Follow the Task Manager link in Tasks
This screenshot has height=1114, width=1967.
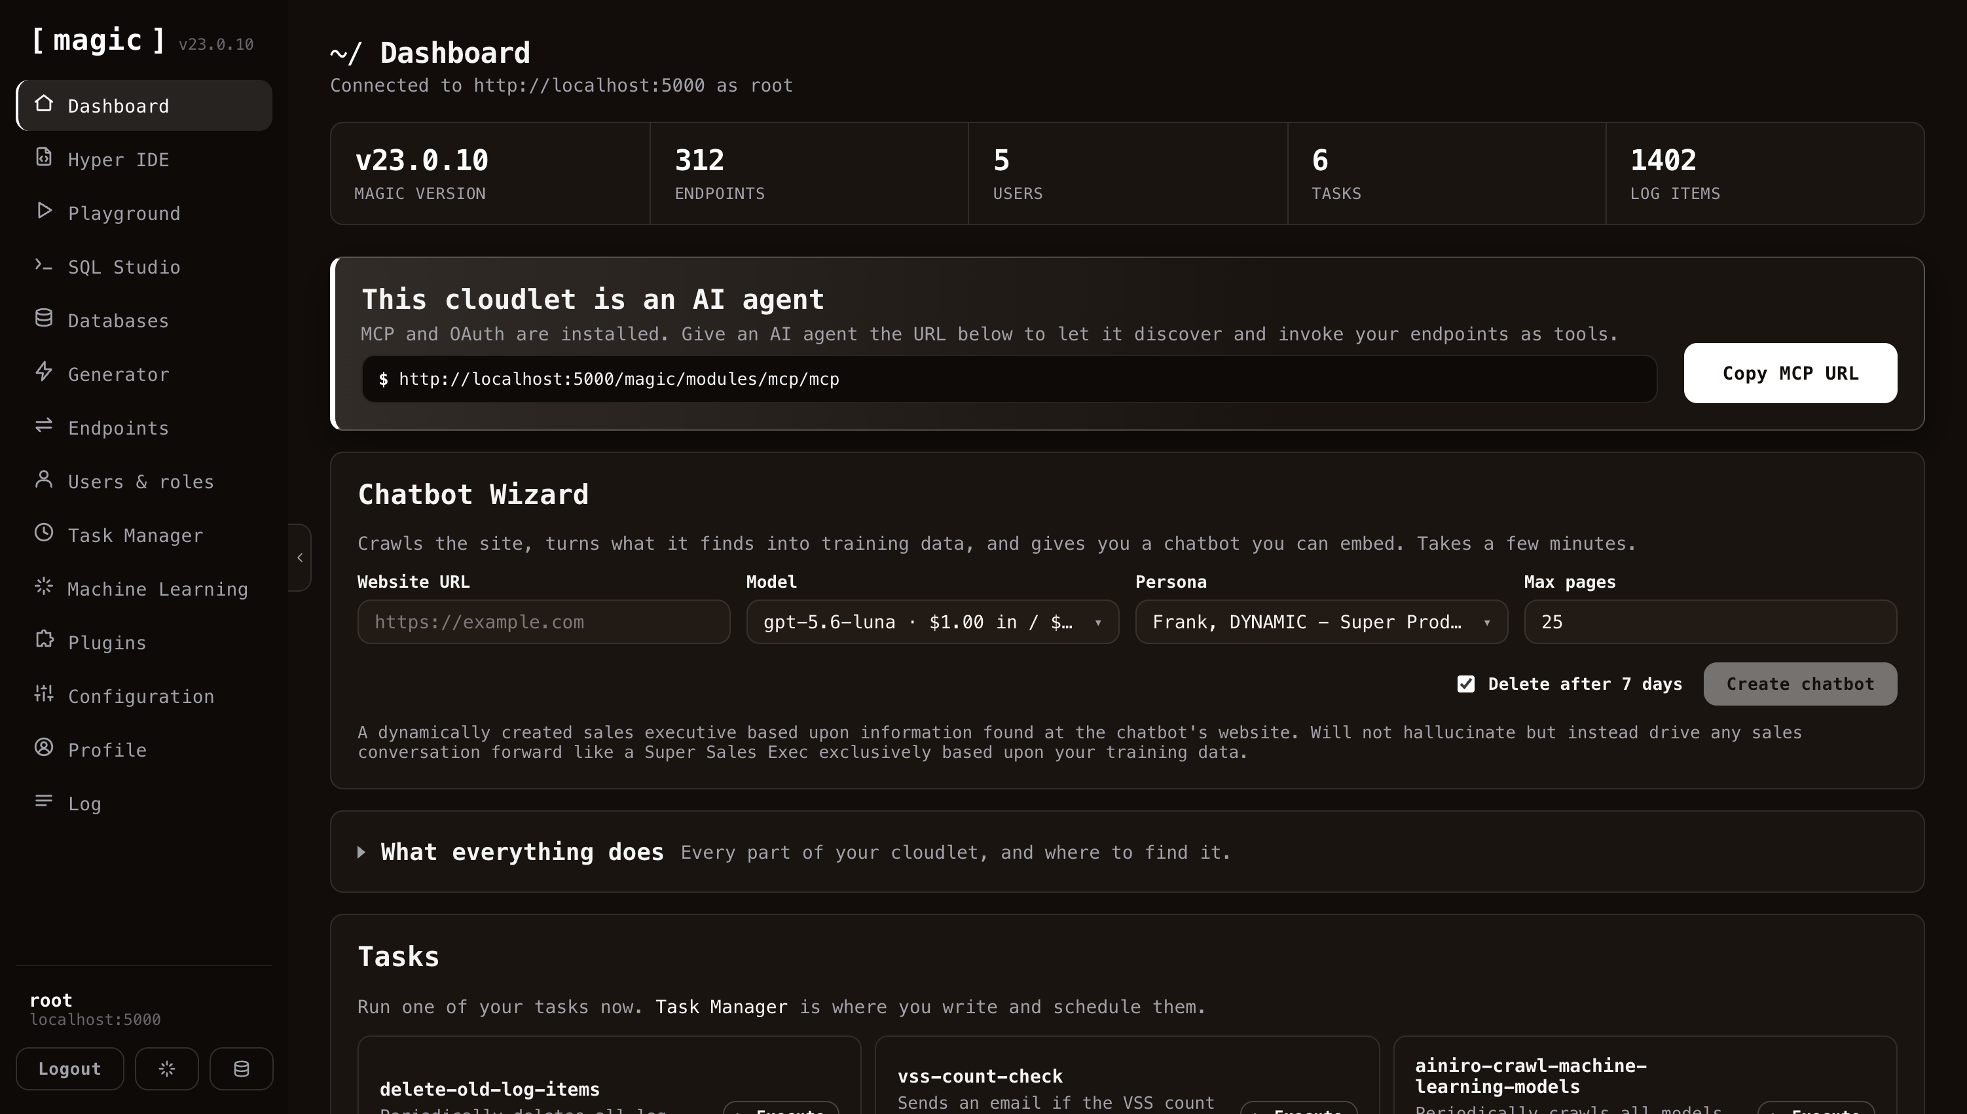[721, 1006]
